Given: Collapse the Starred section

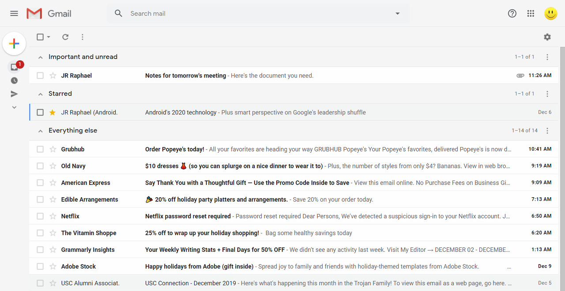Looking at the screenshot, I should pyautogui.click(x=41, y=94).
